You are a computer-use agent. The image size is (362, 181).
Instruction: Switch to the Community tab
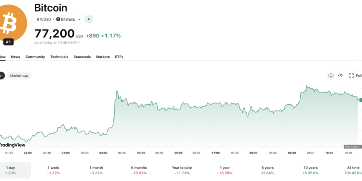coord(35,57)
